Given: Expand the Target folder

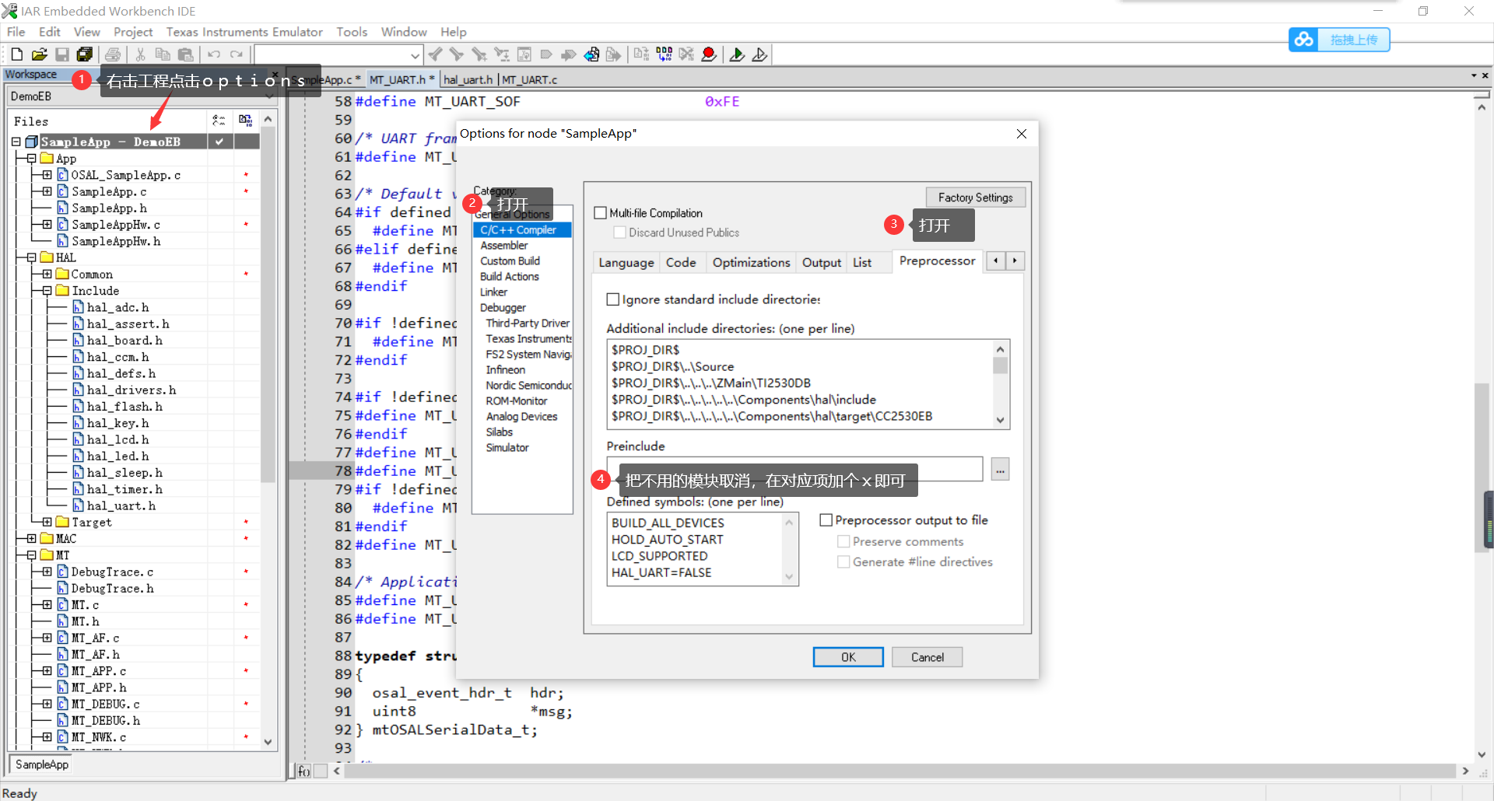Looking at the screenshot, I should 47,522.
